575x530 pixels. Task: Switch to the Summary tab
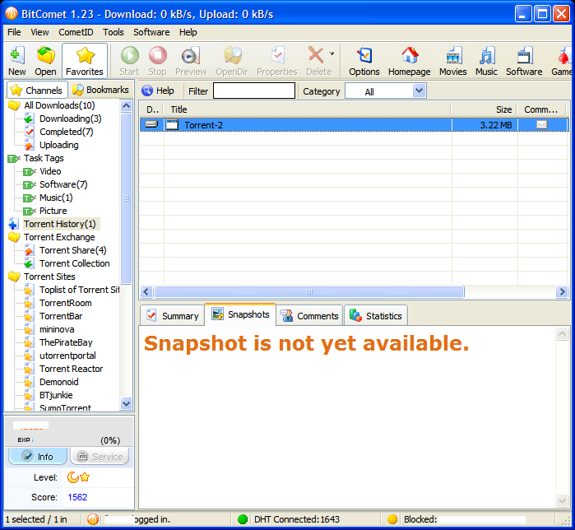click(x=173, y=316)
